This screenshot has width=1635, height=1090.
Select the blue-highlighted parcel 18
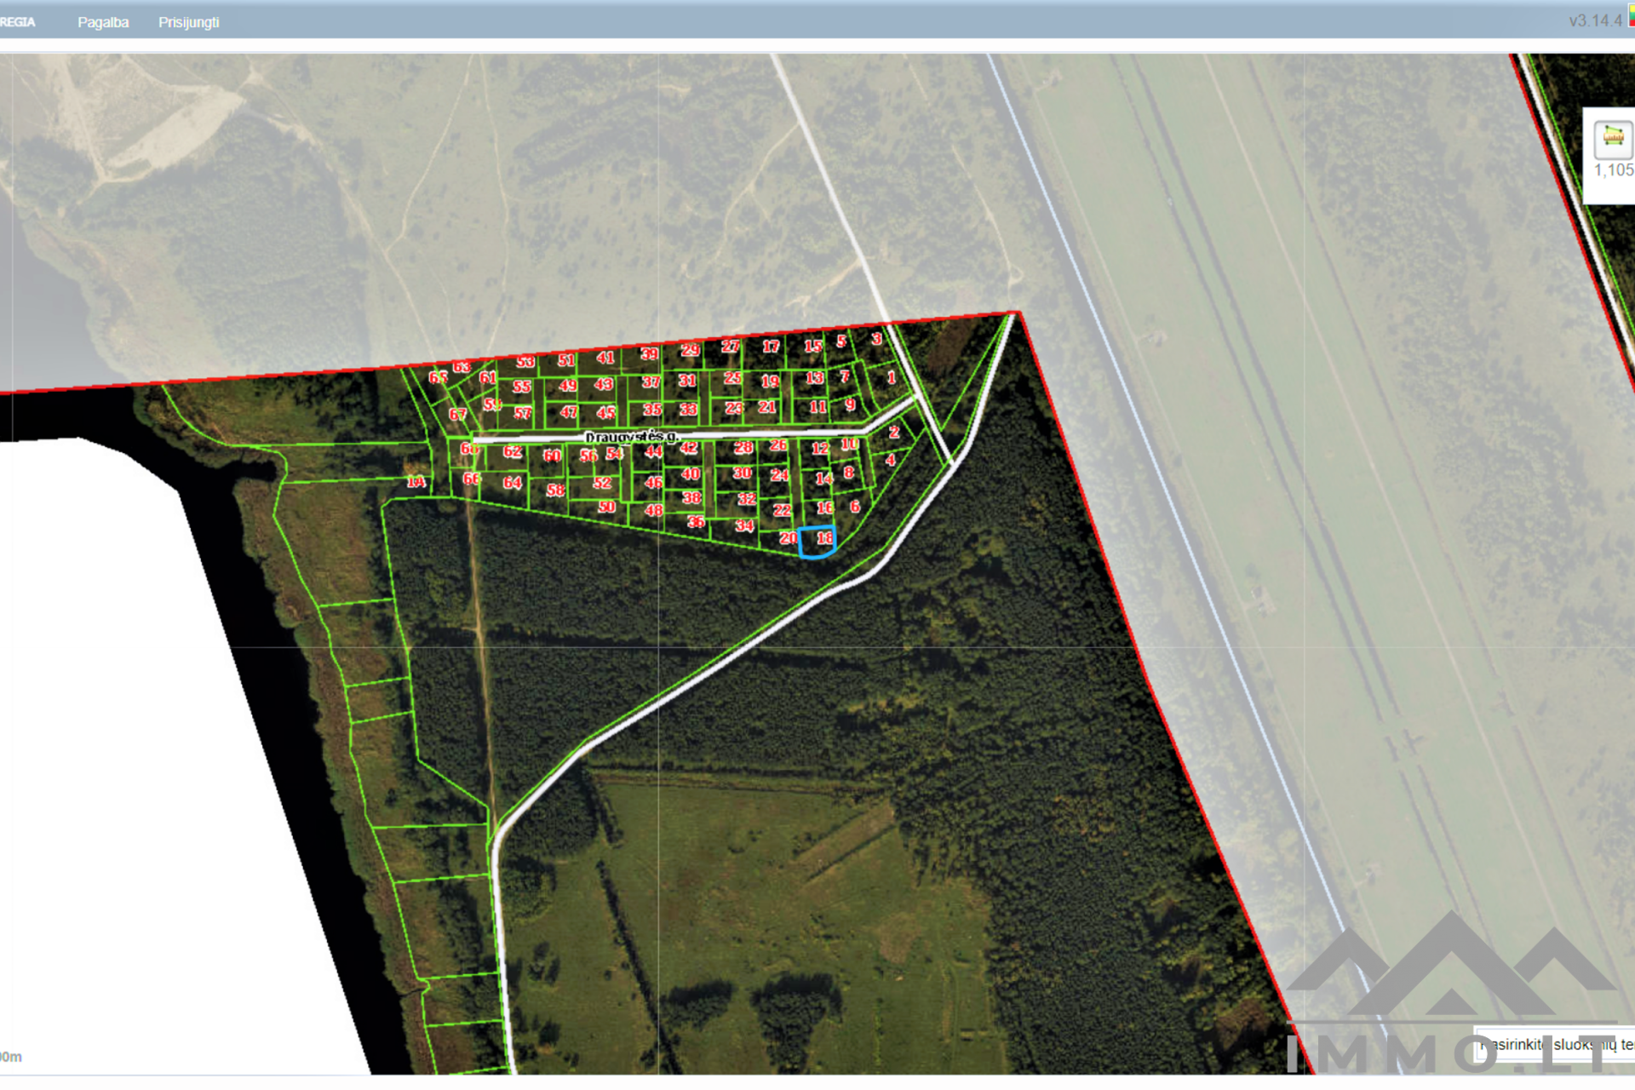tap(817, 542)
